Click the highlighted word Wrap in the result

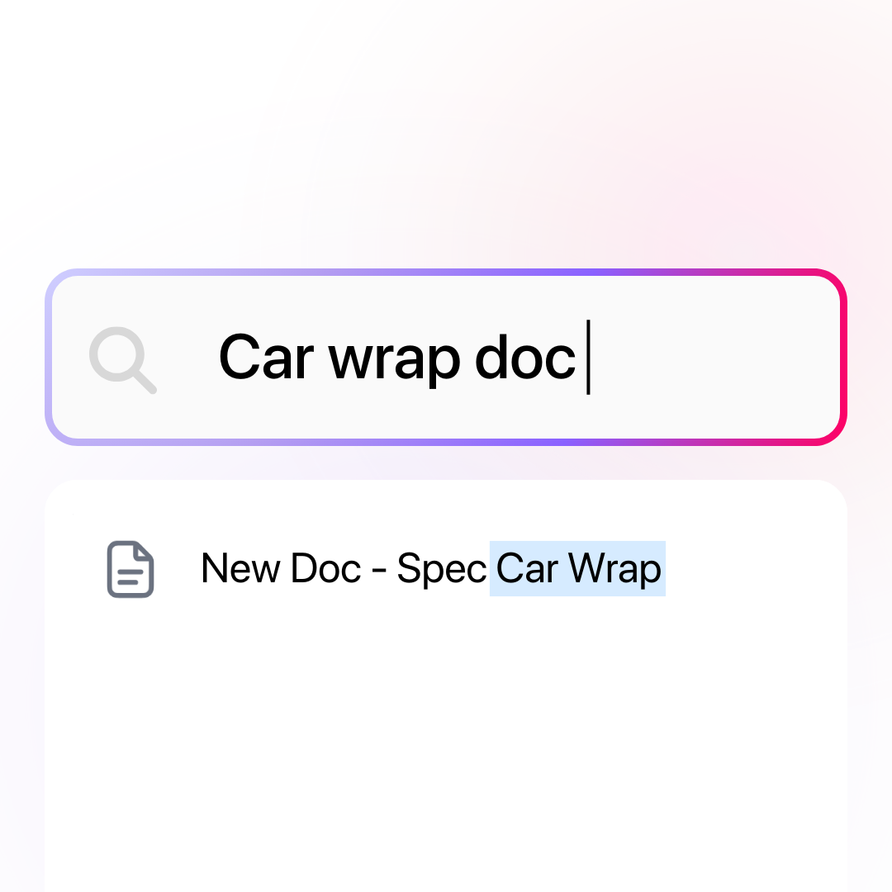point(614,569)
